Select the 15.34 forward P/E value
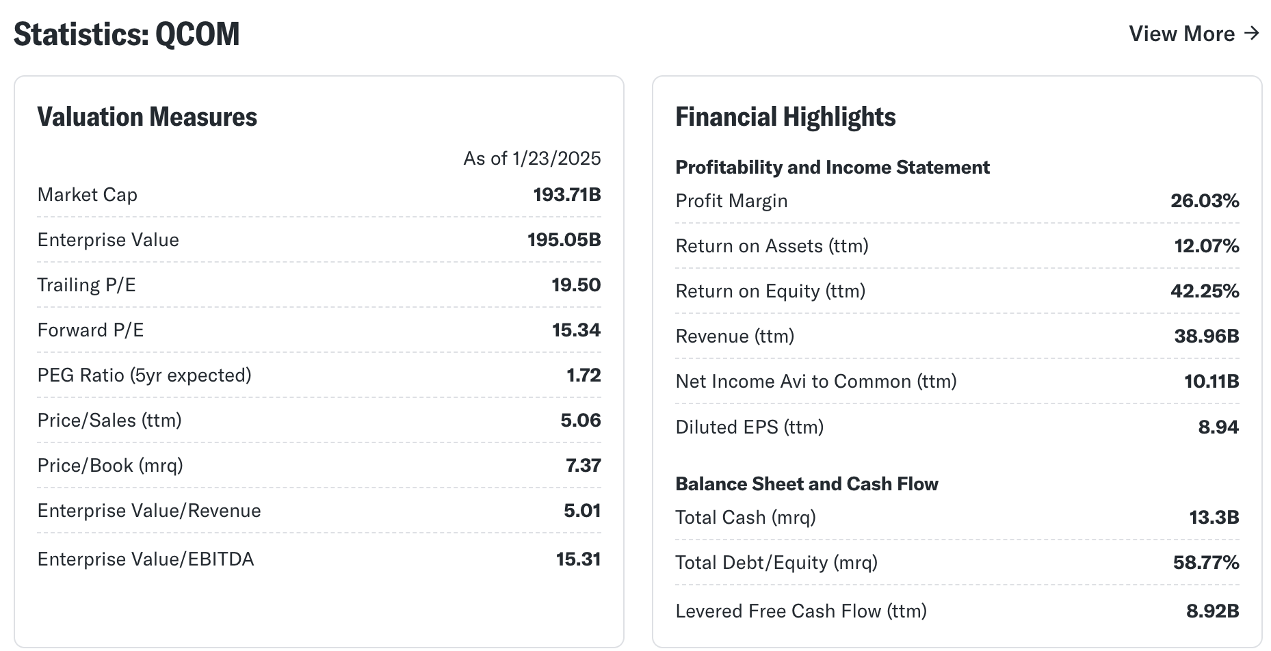This screenshot has height=651, width=1271. [577, 330]
